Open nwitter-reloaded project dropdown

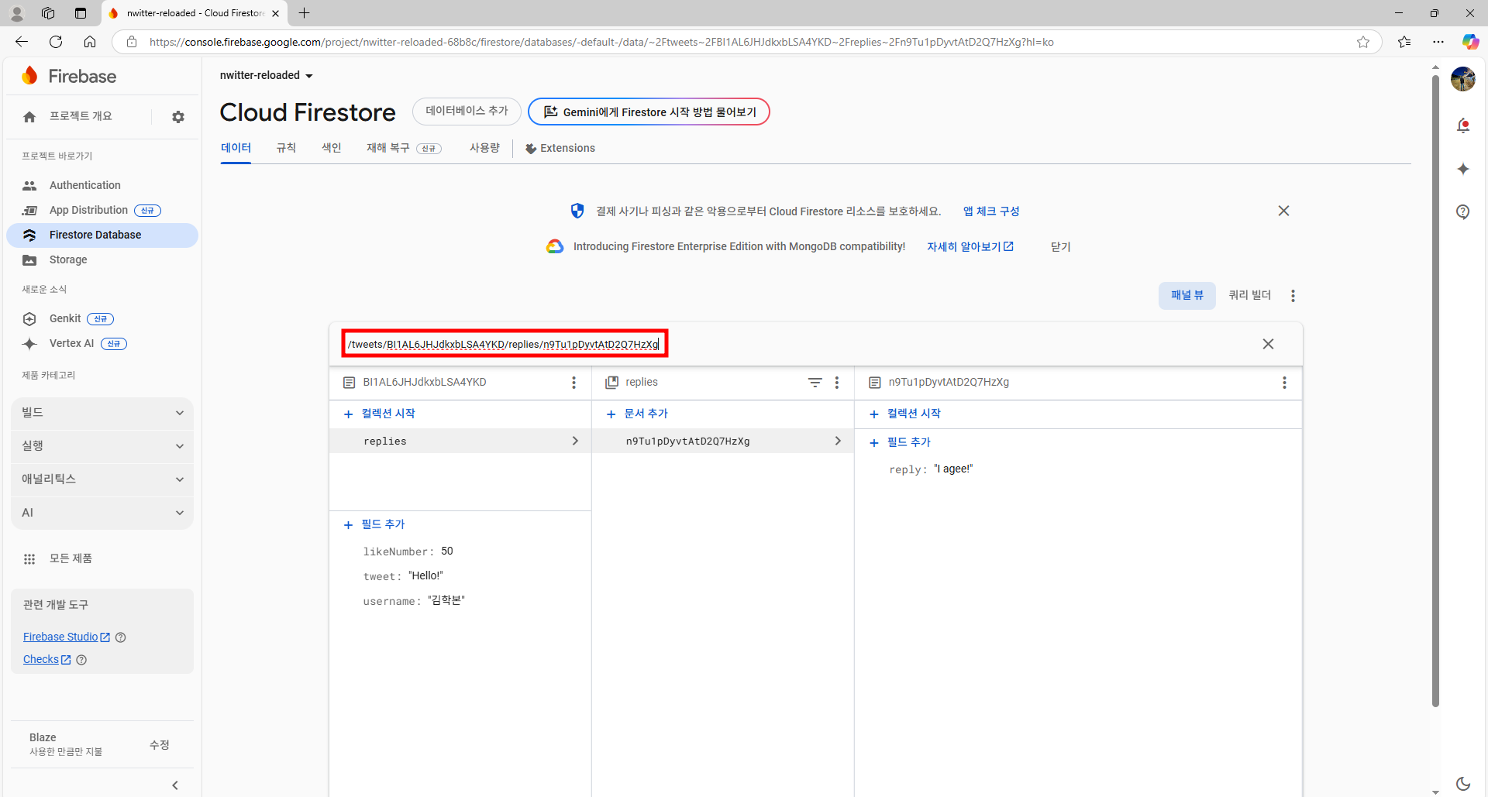[266, 75]
